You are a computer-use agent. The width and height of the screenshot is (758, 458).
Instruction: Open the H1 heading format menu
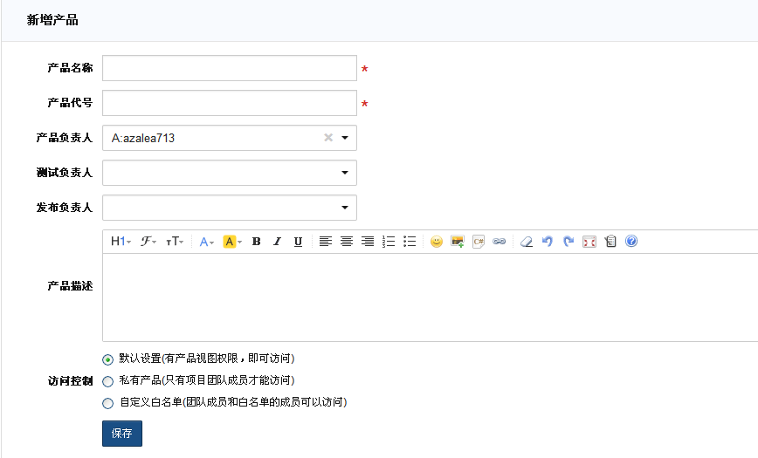121,241
